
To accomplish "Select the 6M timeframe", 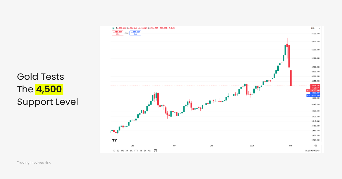I will [x=131, y=150].
